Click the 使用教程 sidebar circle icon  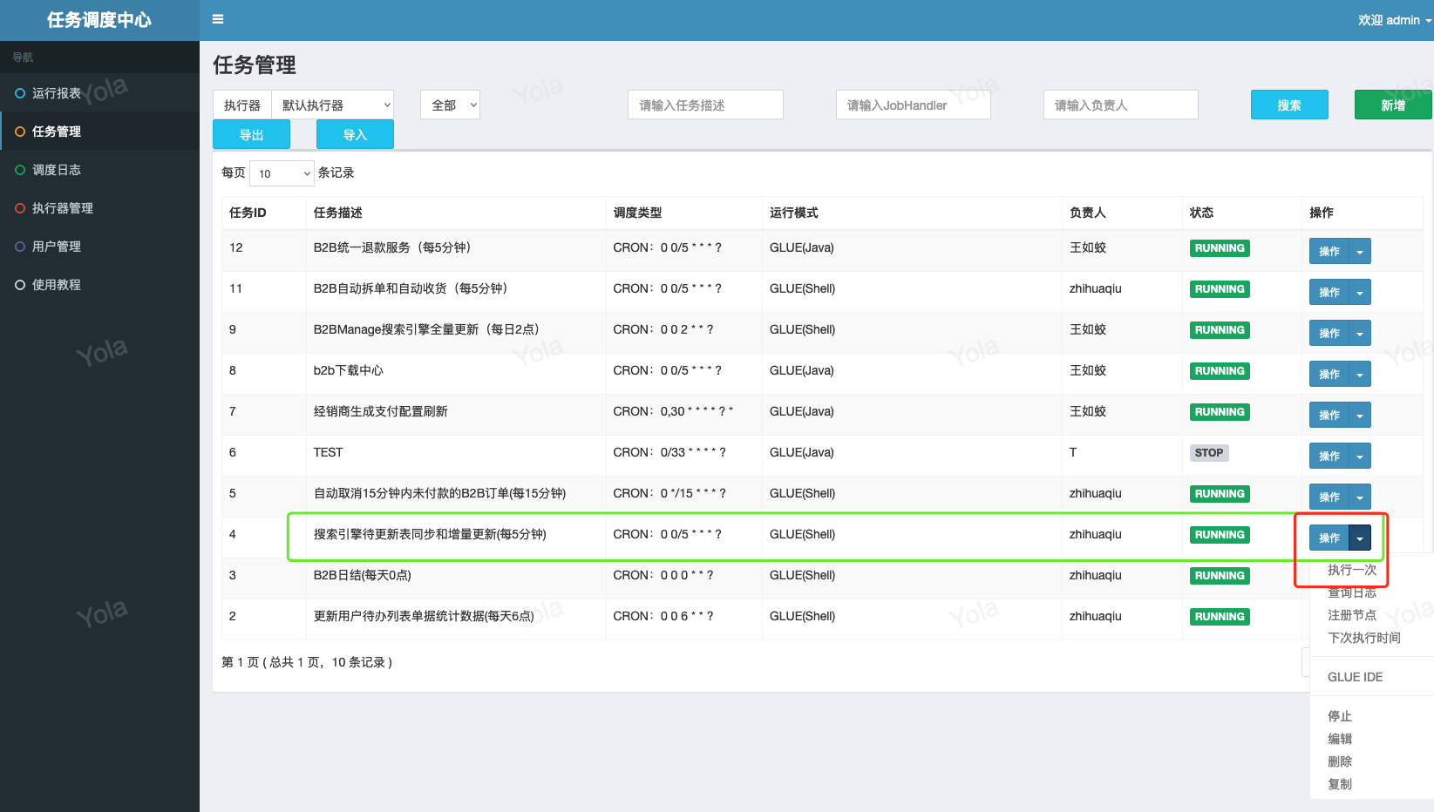tap(20, 285)
